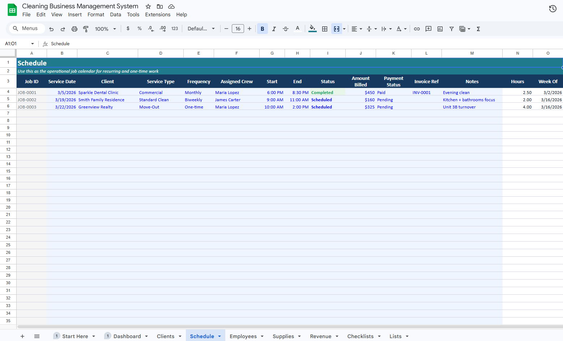Show all sheets list
563x341 pixels.
[37, 336]
